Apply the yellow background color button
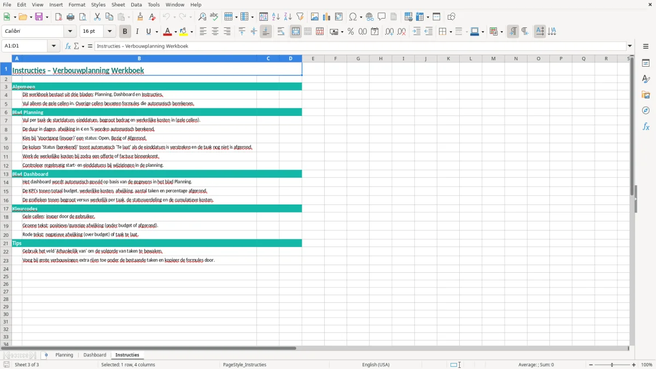The width and height of the screenshot is (656, 369). 184,32
